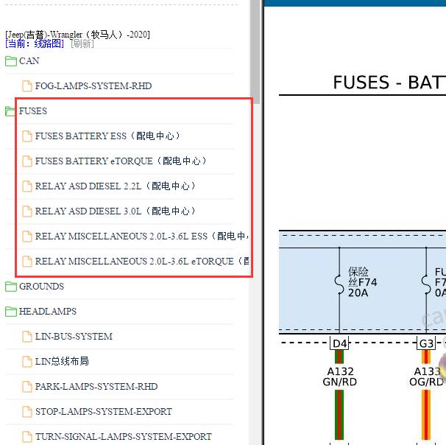Open RELAY MISCELLANEOUS 2.0L-3.6L ESS diagram

coord(142,236)
